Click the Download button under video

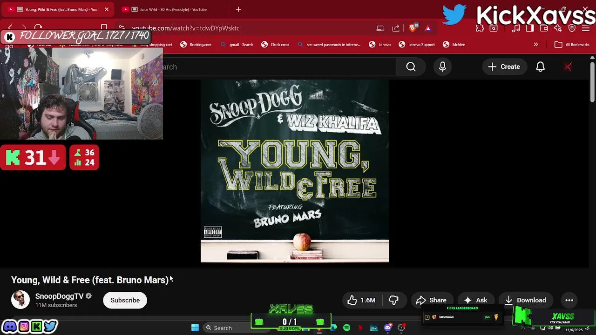tap(525, 300)
